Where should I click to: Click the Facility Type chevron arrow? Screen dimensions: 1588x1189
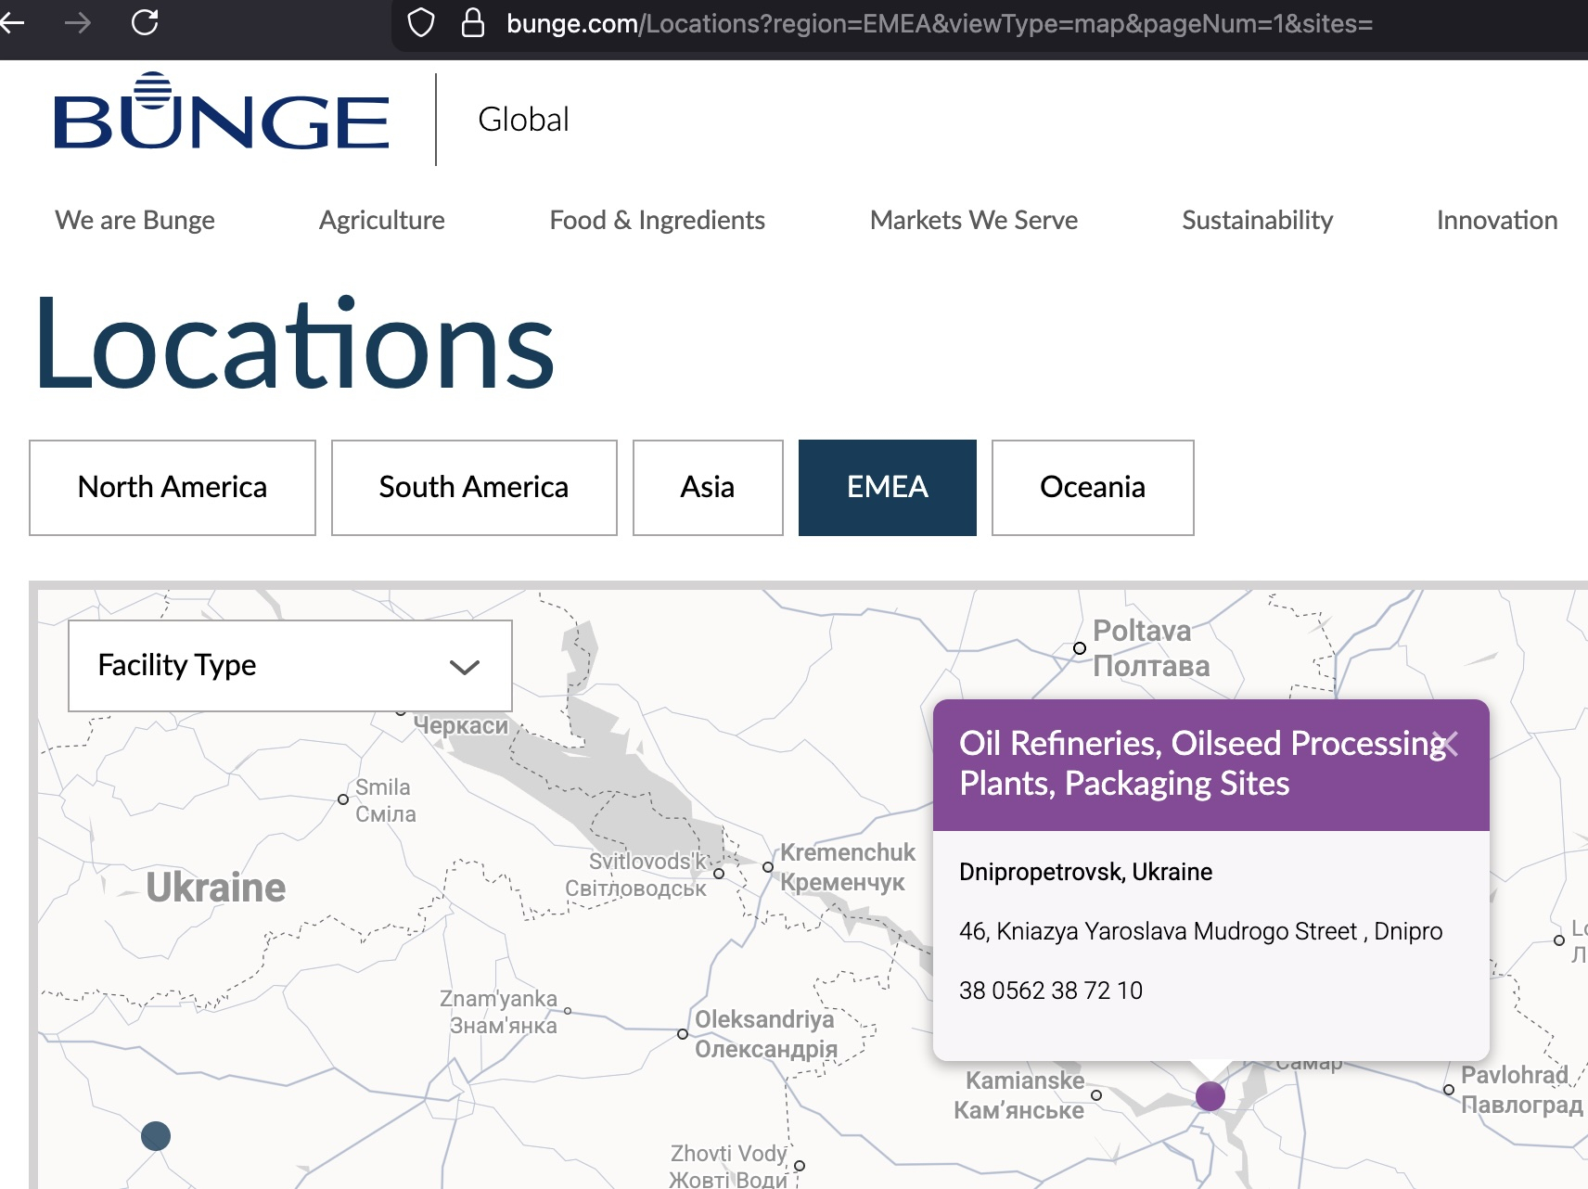(464, 667)
